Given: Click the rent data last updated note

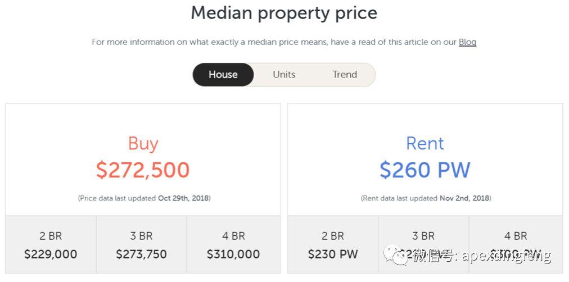Looking at the screenshot, I should (426, 198).
